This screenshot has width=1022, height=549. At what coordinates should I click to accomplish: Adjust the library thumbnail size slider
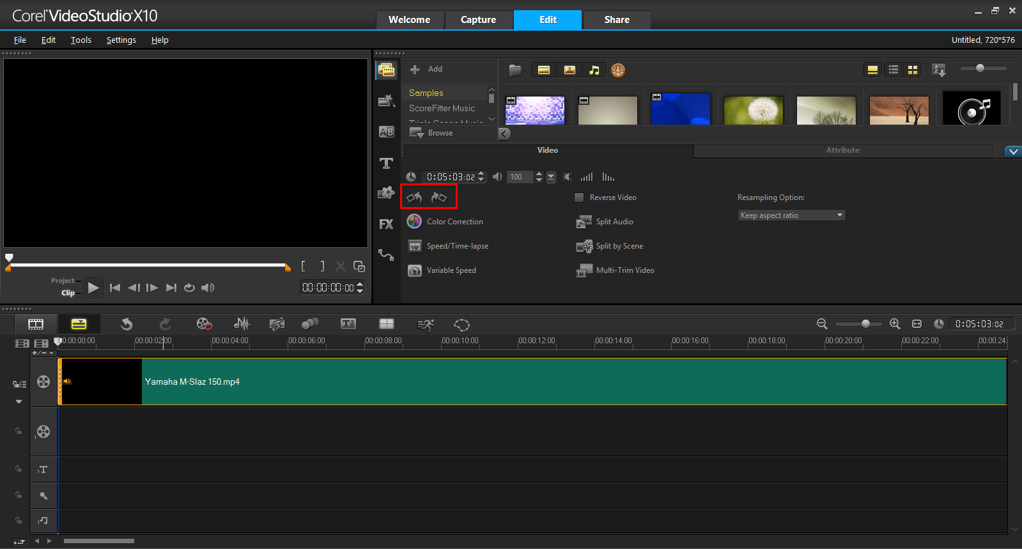pos(983,68)
